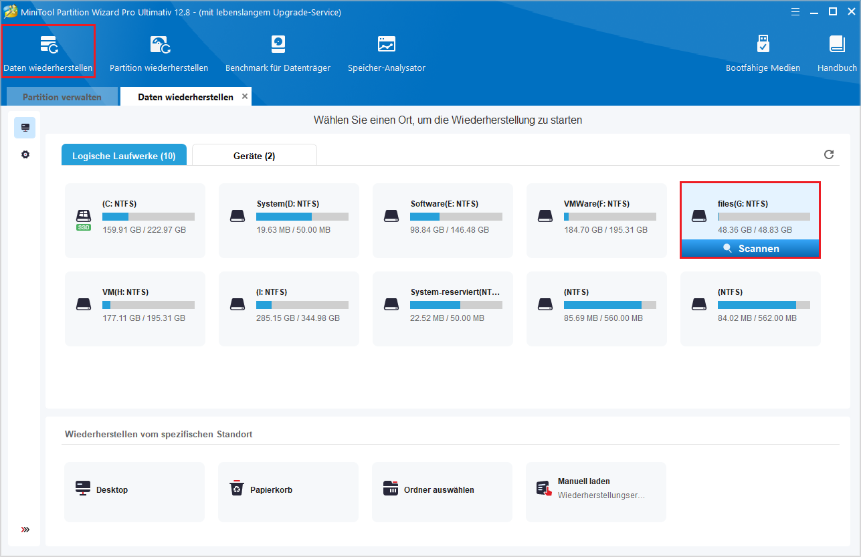Click 159.91 GB / 222.97 GB size text

pos(144,230)
